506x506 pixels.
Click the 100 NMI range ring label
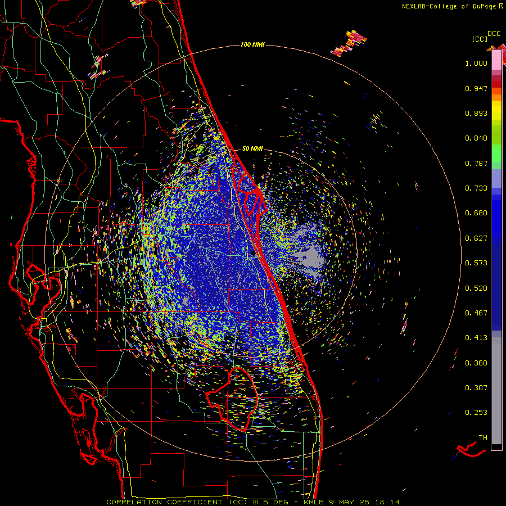252,44
